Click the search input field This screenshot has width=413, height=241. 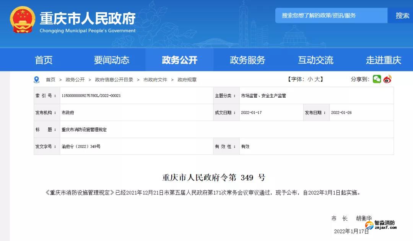331,15
